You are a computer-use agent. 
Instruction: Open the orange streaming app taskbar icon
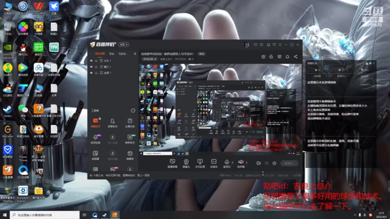click(115, 215)
